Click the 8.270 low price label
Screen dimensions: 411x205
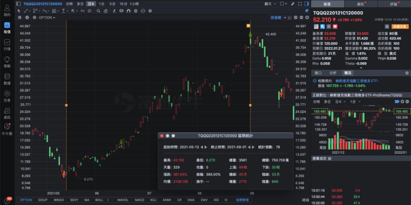[x=88, y=180]
